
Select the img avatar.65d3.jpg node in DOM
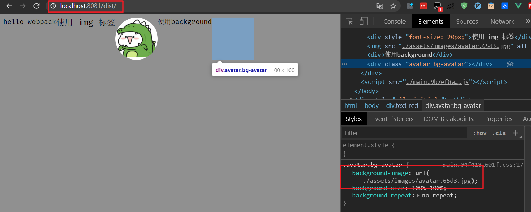(436, 46)
